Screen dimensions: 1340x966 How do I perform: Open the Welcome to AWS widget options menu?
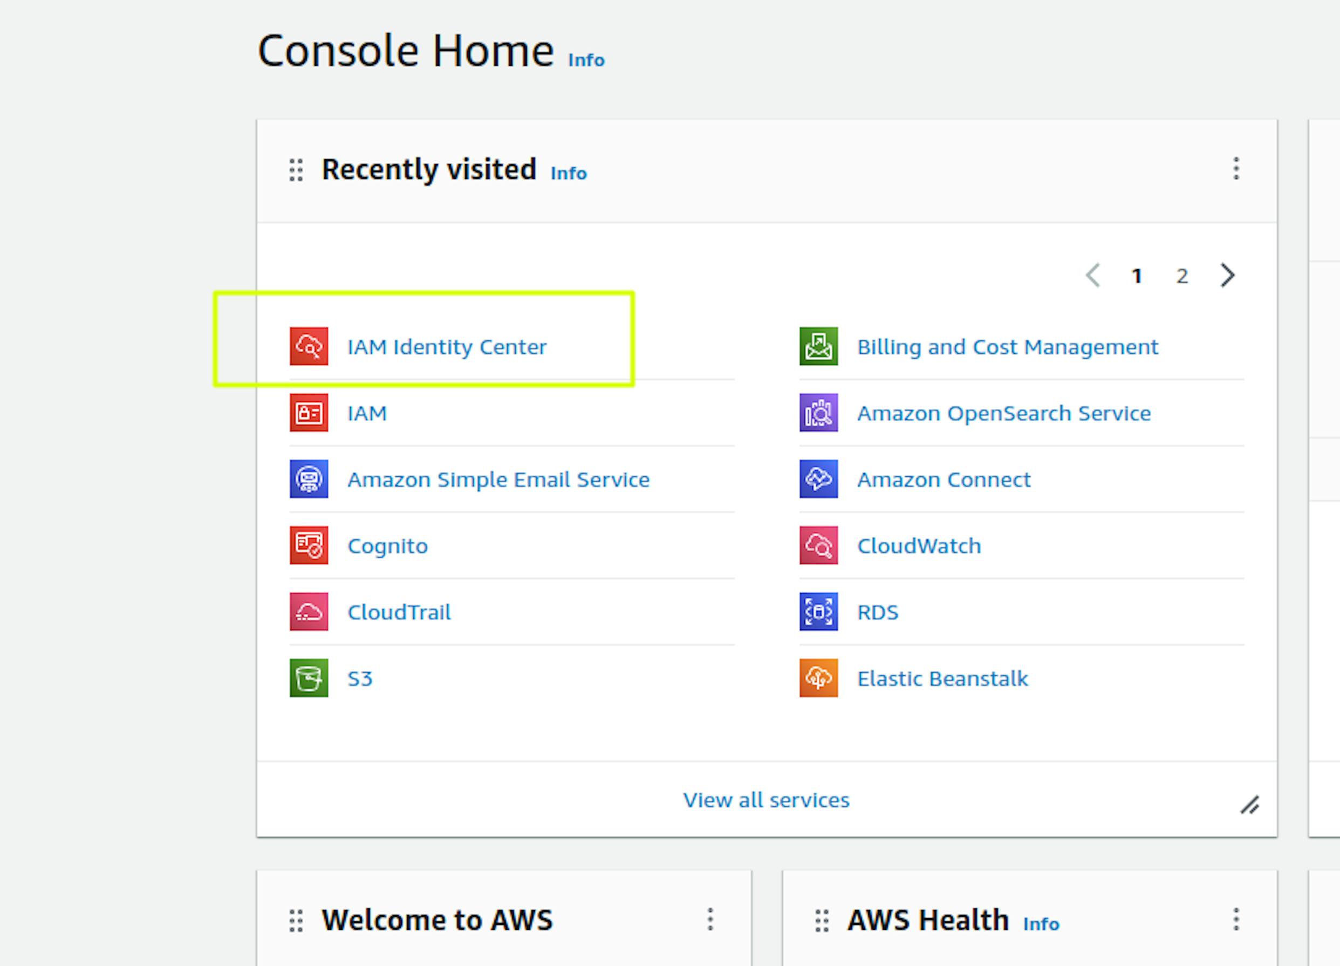point(710,919)
